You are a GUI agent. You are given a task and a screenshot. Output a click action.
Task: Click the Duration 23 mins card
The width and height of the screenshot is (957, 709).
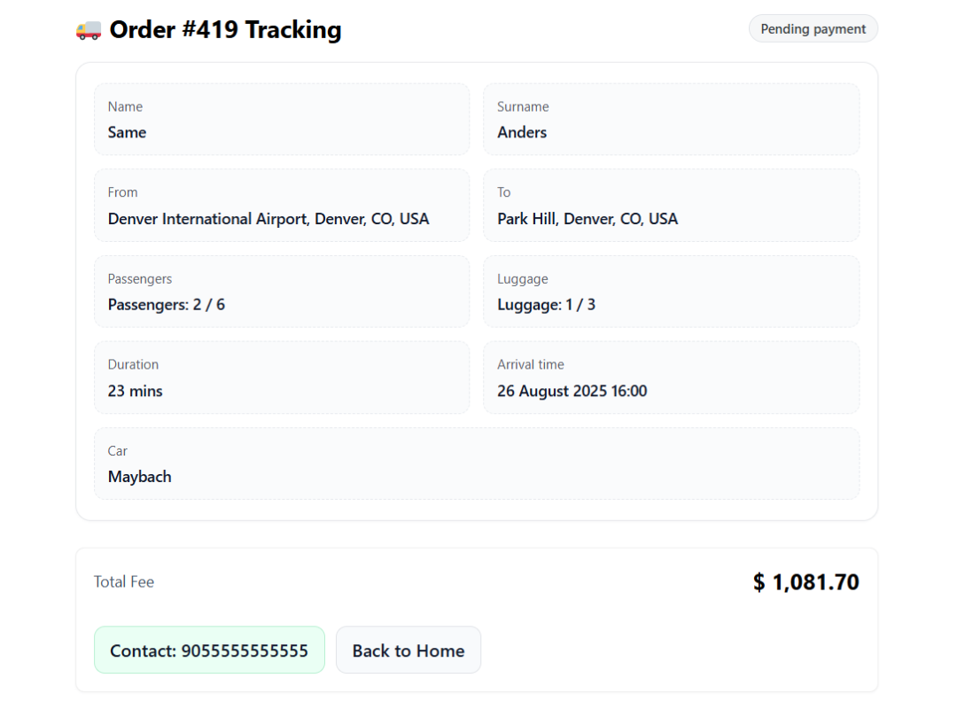(281, 378)
